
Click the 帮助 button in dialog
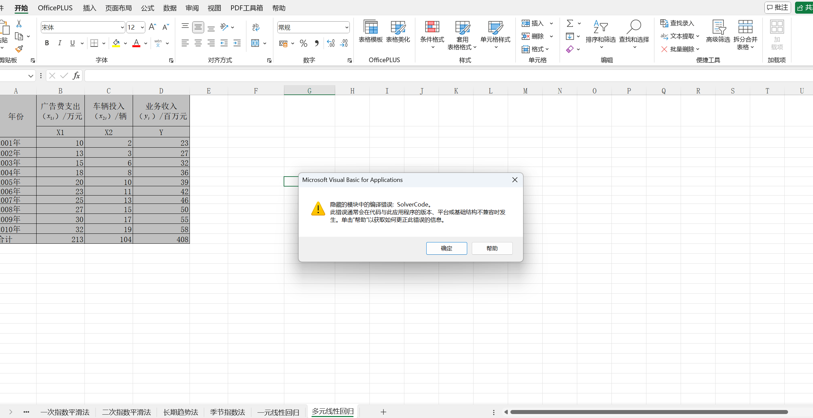click(492, 248)
